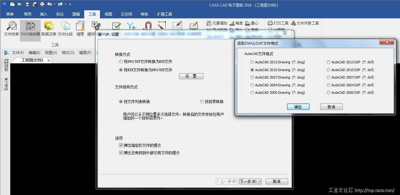Switch to the 帮助 ribbon tab
The width and height of the screenshot is (400, 195).
tap(144, 14)
